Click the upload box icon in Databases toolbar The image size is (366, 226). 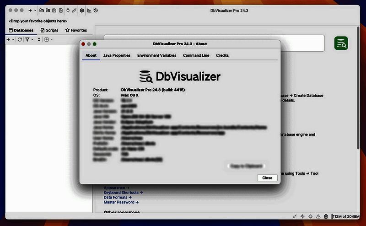click(47, 39)
